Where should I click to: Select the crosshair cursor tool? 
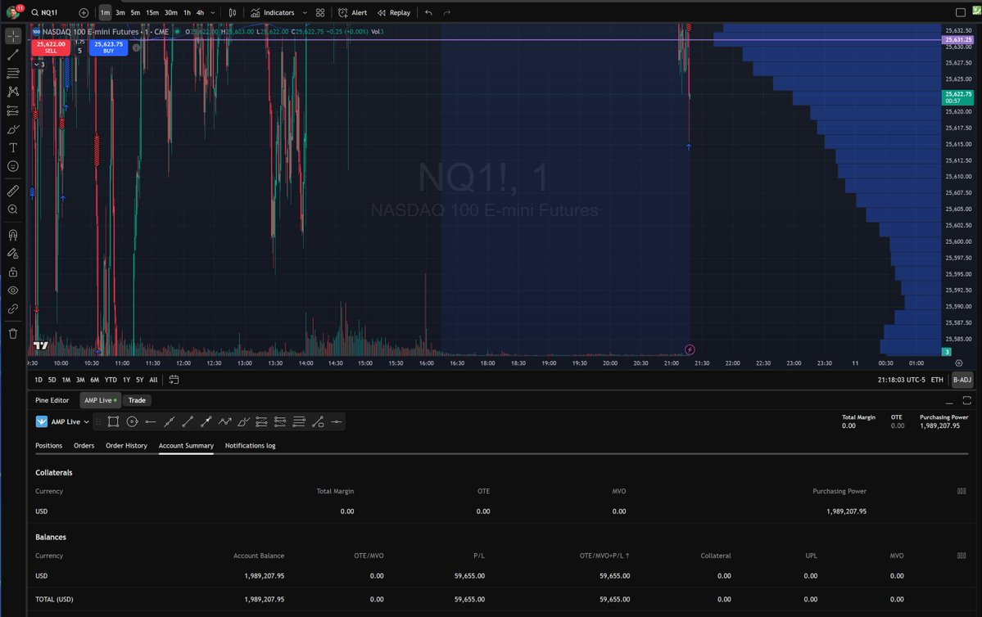[13, 36]
